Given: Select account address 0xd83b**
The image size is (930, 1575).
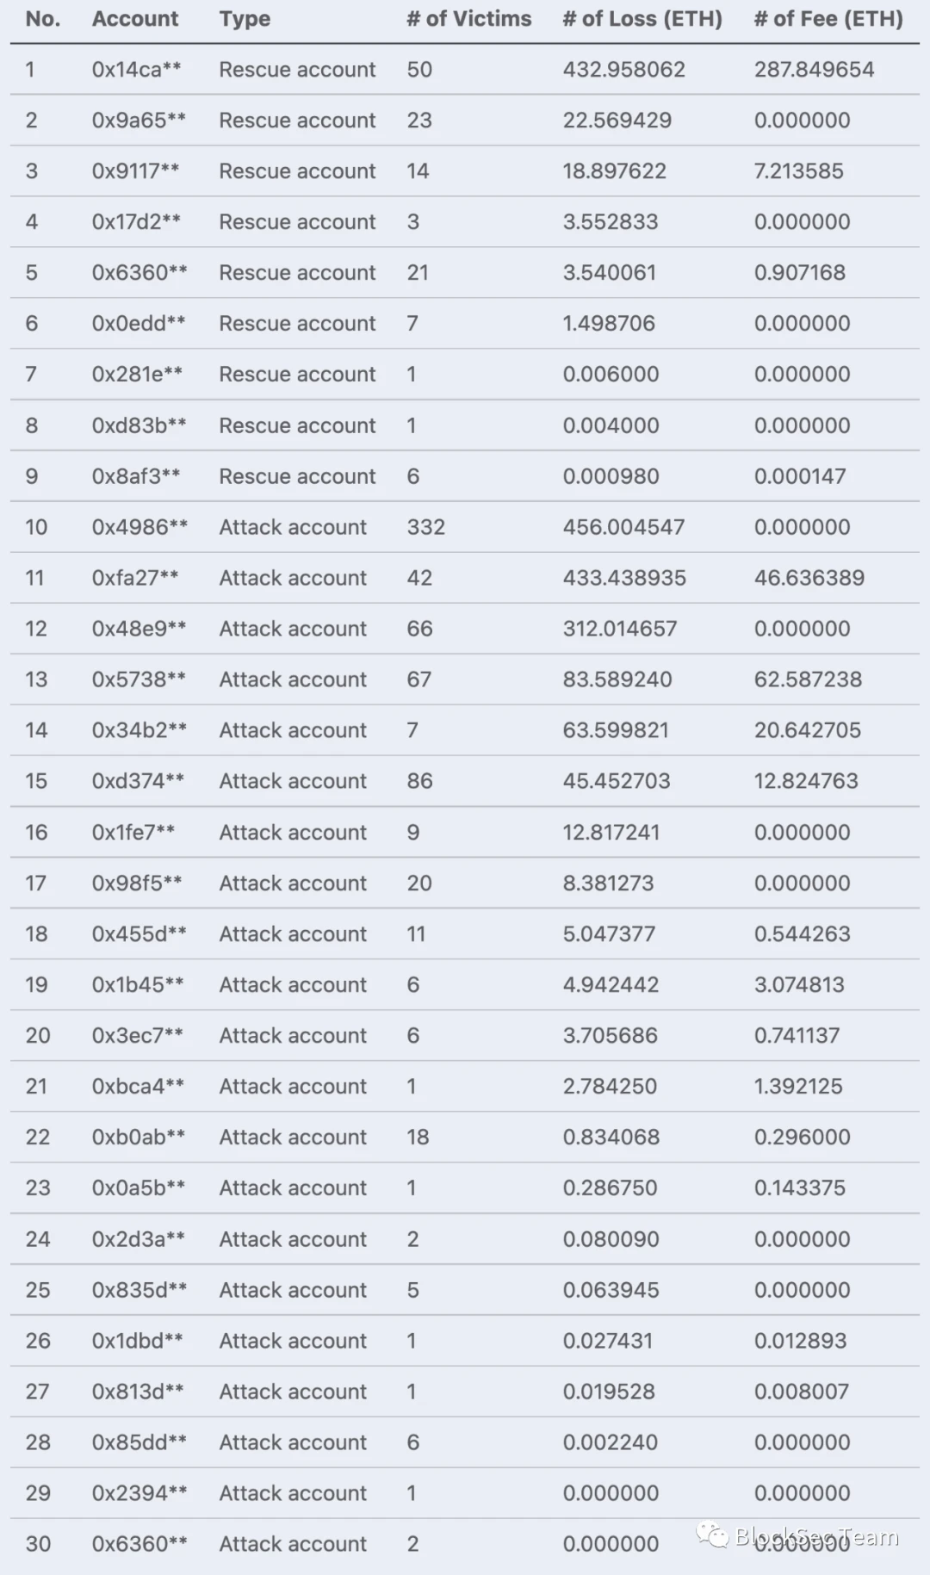Looking at the screenshot, I should (139, 425).
